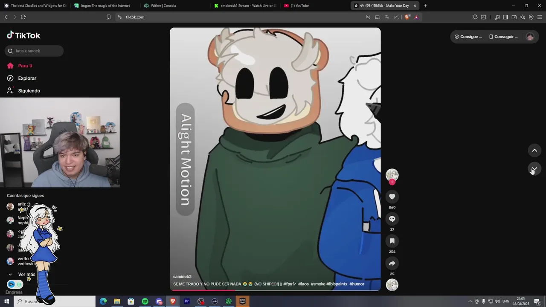The height and width of the screenshot is (307, 546).
Task: Switch to the 'The best ChatBot and Widgets' tab
Action: (35, 6)
